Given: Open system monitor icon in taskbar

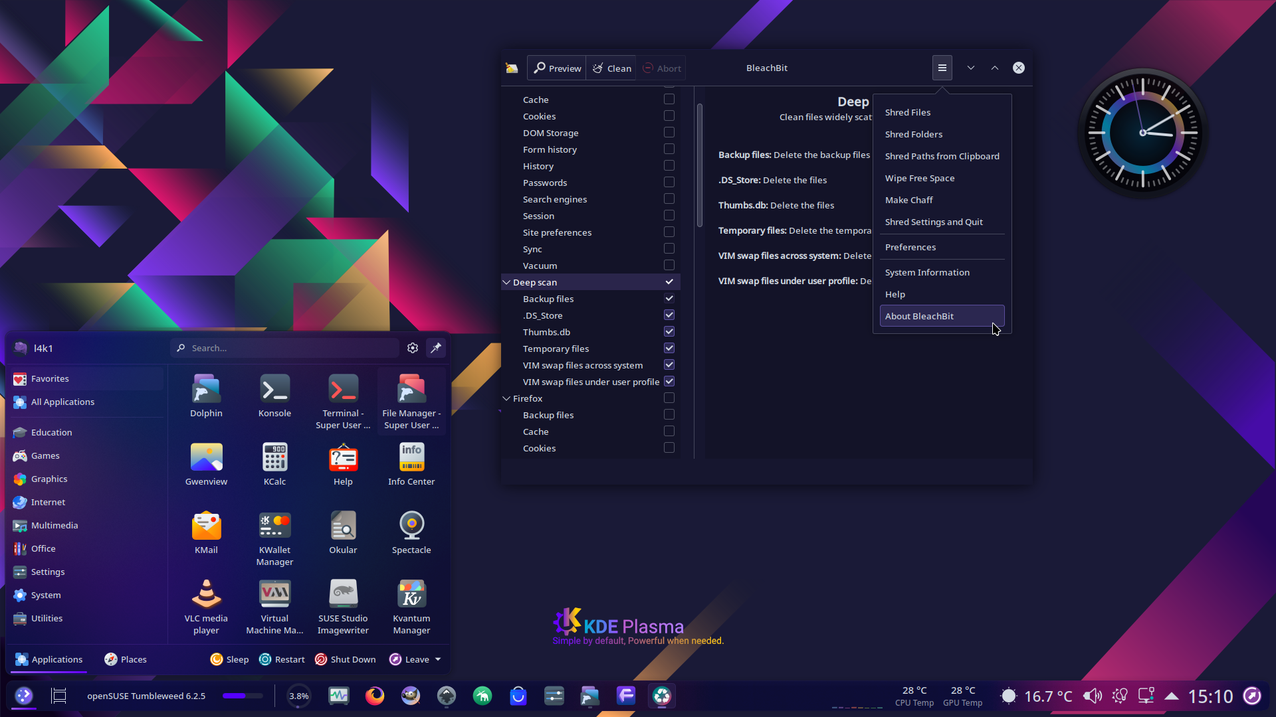Looking at the screenshot, I should pos(339,696).
